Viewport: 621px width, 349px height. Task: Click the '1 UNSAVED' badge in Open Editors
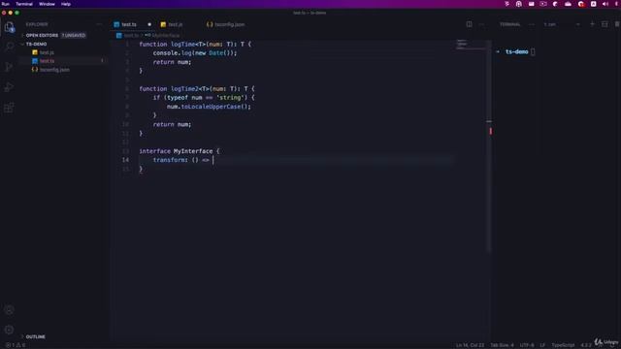(x=74, y=35)
